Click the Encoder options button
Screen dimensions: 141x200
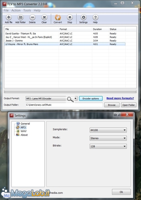point(91,98)
